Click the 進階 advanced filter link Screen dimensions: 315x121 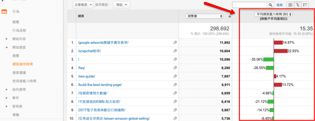click(279, 5)
